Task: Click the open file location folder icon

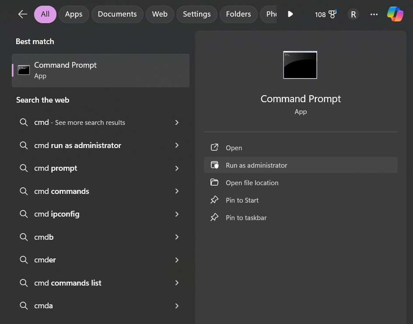Action: tap(214, 182)
